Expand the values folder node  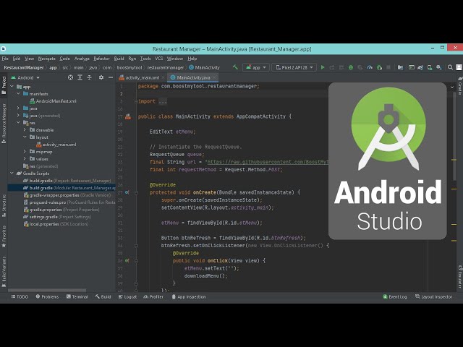tap(25, 159)
